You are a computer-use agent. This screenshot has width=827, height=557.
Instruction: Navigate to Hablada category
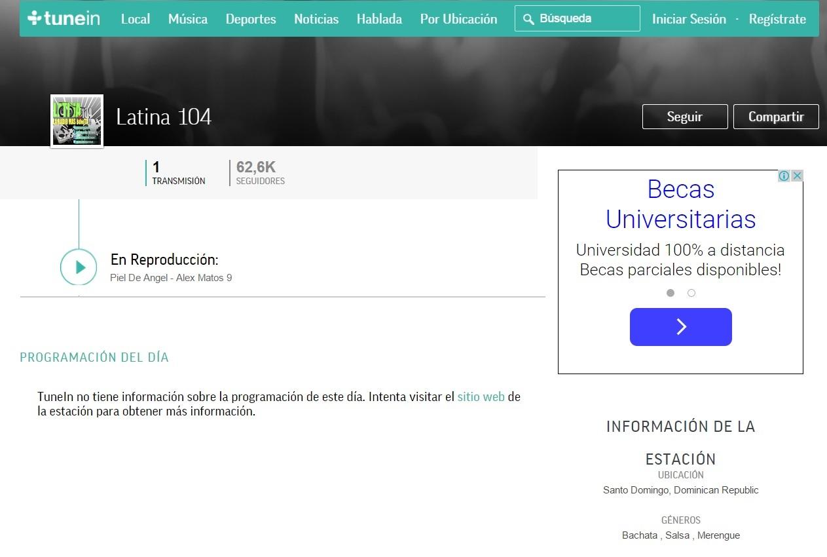click(379, 19)
